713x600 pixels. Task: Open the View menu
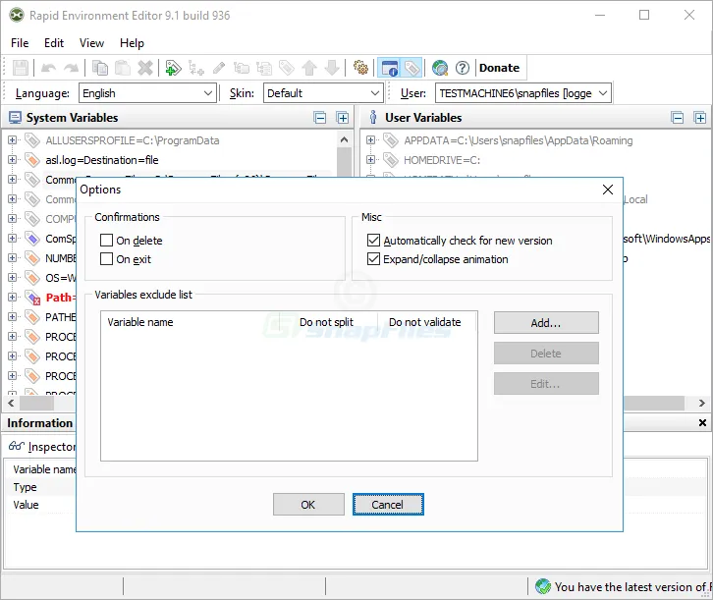click(x=91, y=43)
